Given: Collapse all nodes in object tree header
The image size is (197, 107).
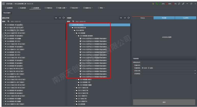Looking at the screenshot, I should (125, 18).
